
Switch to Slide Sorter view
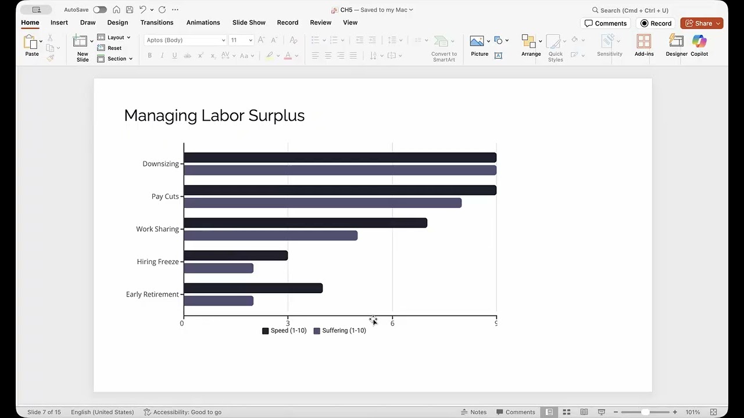tap(567, 412)
